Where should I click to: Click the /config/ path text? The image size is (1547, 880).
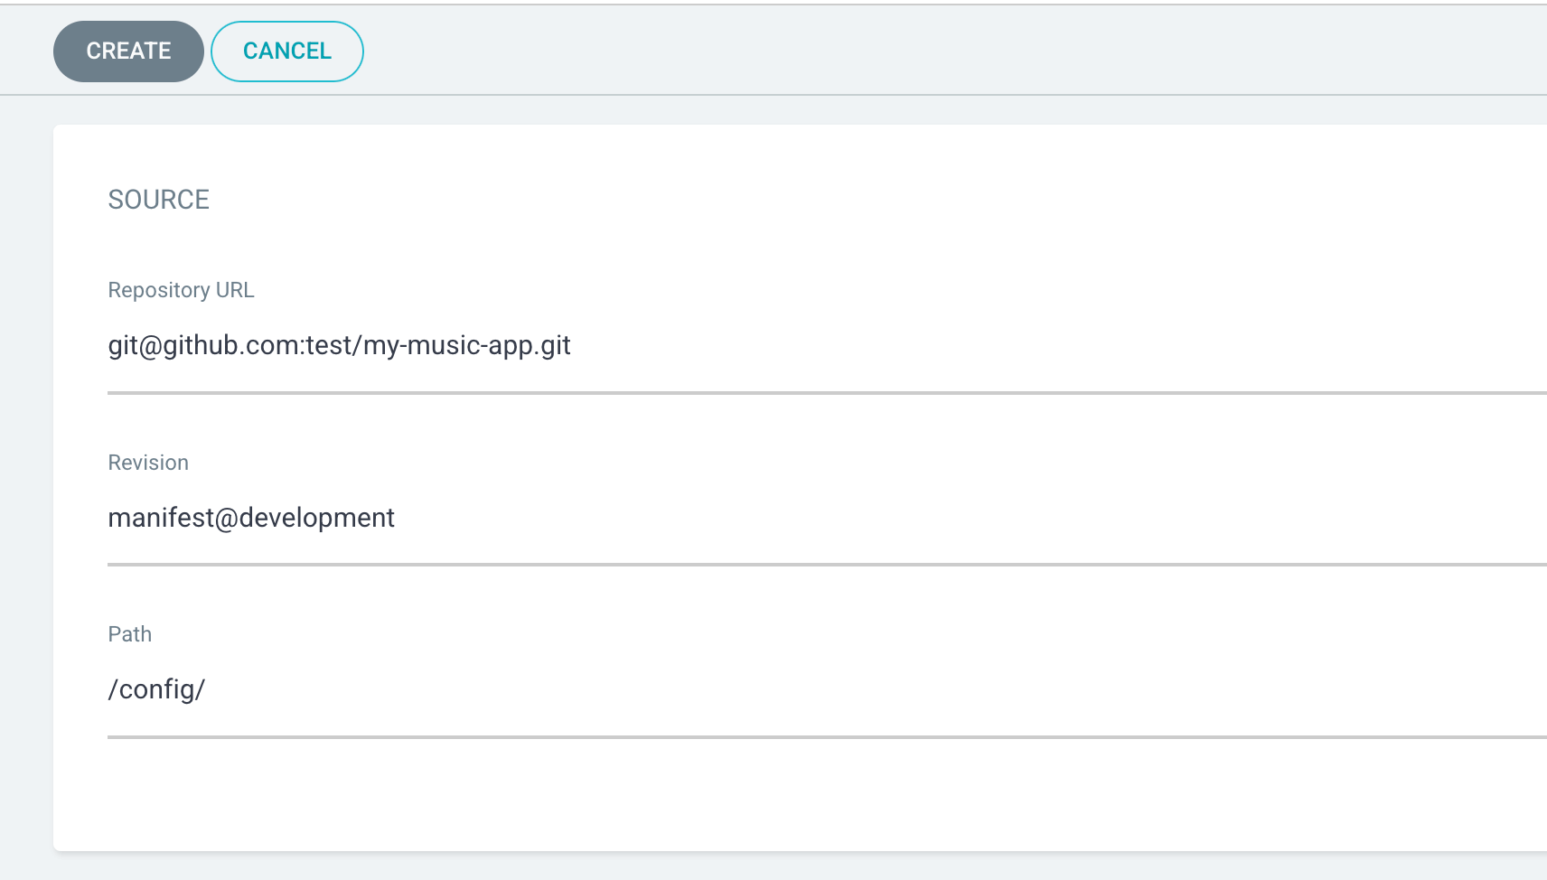coord(156,690)
